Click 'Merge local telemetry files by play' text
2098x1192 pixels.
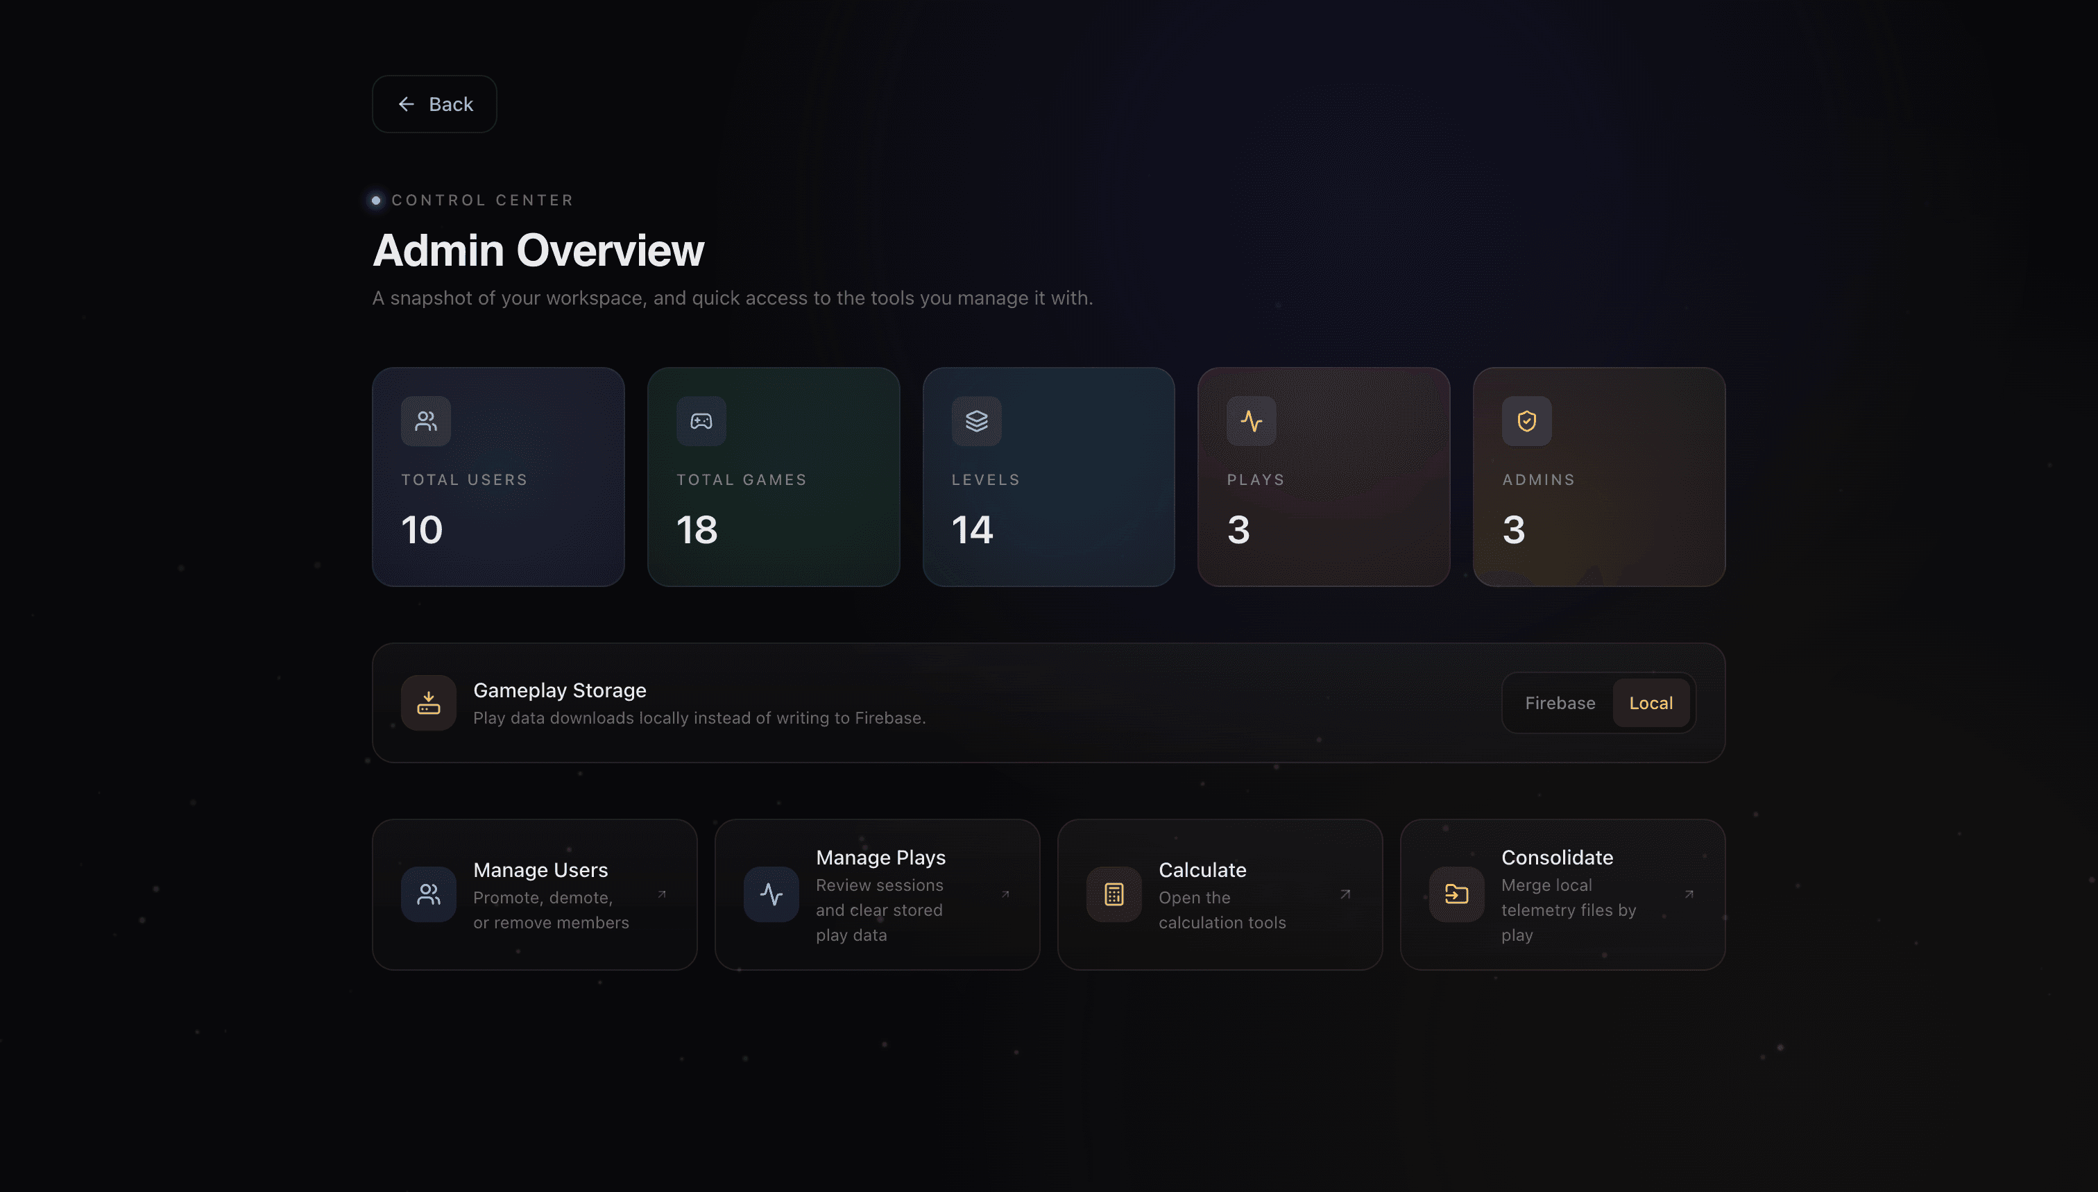coord(1569,910)
